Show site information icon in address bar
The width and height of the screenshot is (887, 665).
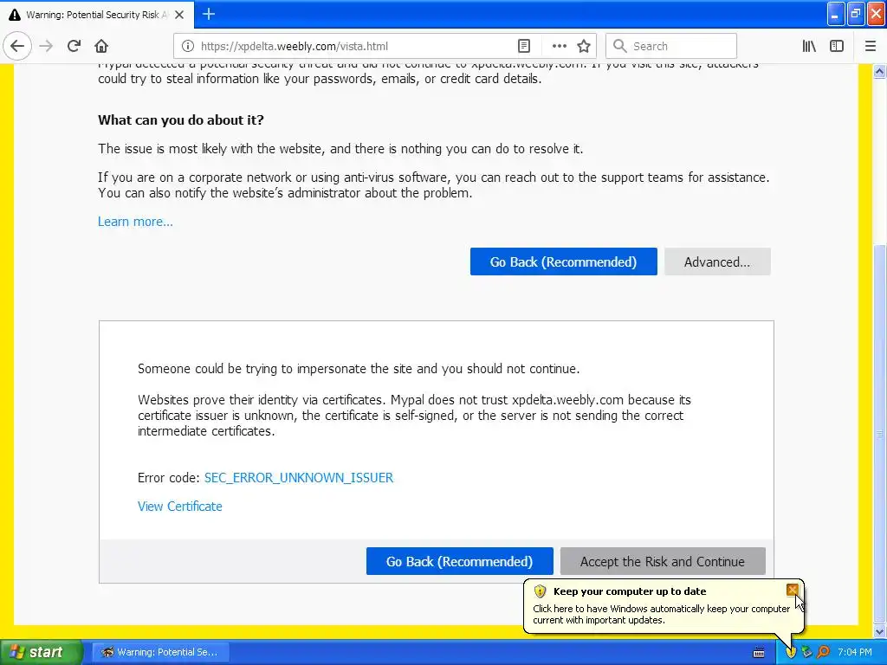pyautogui.click(x=188, y=47)
